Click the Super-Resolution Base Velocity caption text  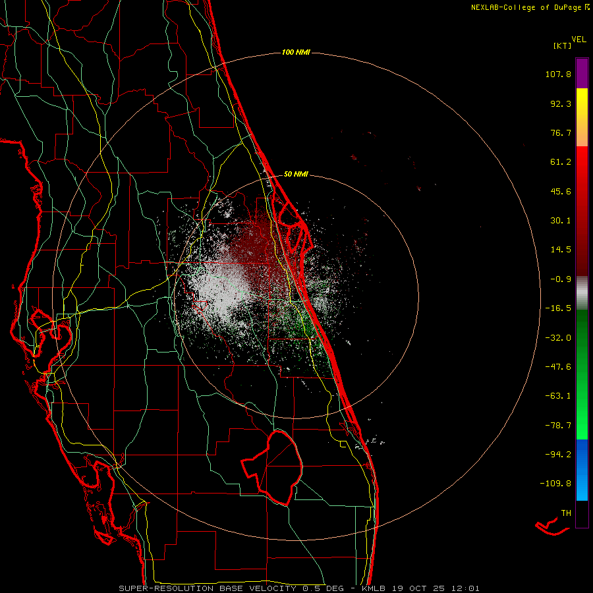(x=299, y=588)
